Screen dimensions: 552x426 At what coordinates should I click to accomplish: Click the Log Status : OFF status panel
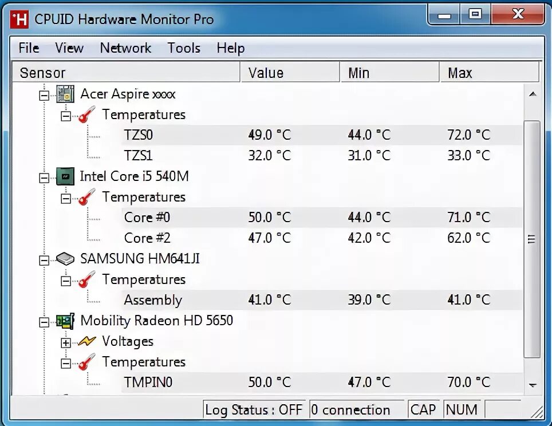pyautogui.click(x=255, y=410)
